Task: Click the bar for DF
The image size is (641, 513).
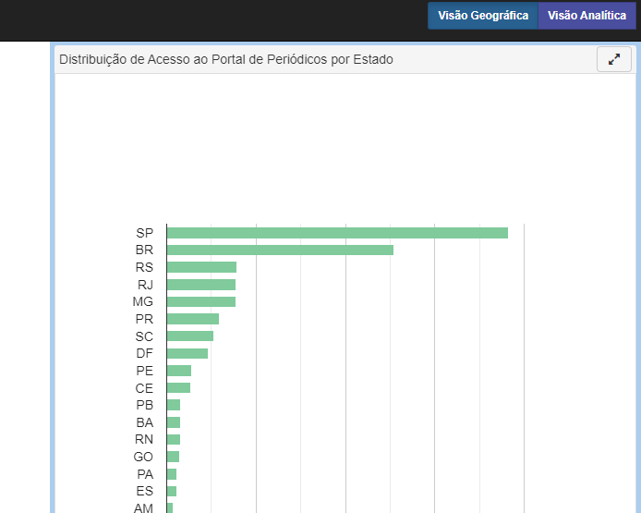Action: (x=187, y=353)
